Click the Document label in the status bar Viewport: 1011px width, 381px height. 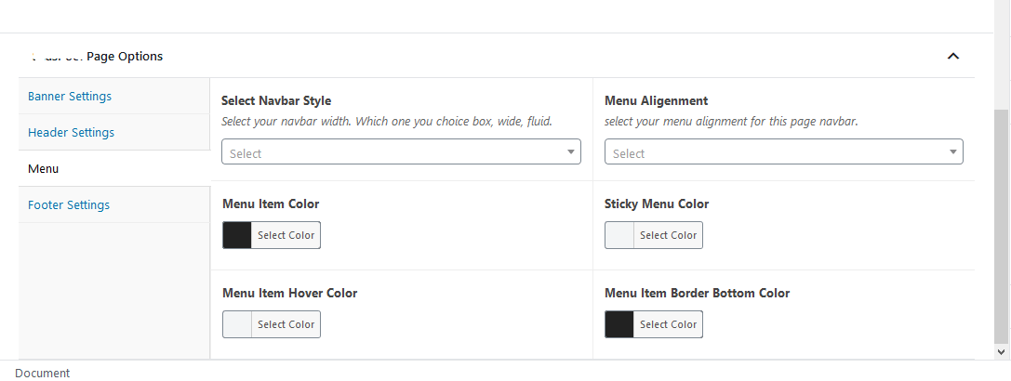tap(43, 373)
